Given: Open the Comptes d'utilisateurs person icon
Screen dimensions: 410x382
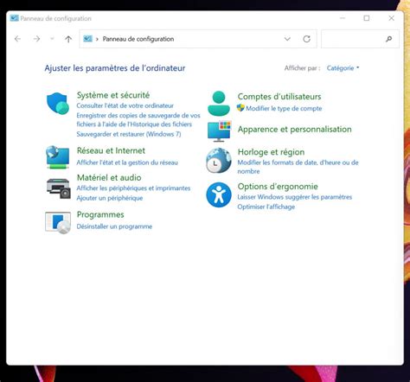Looking at the screenshot, I should [219, 103].
